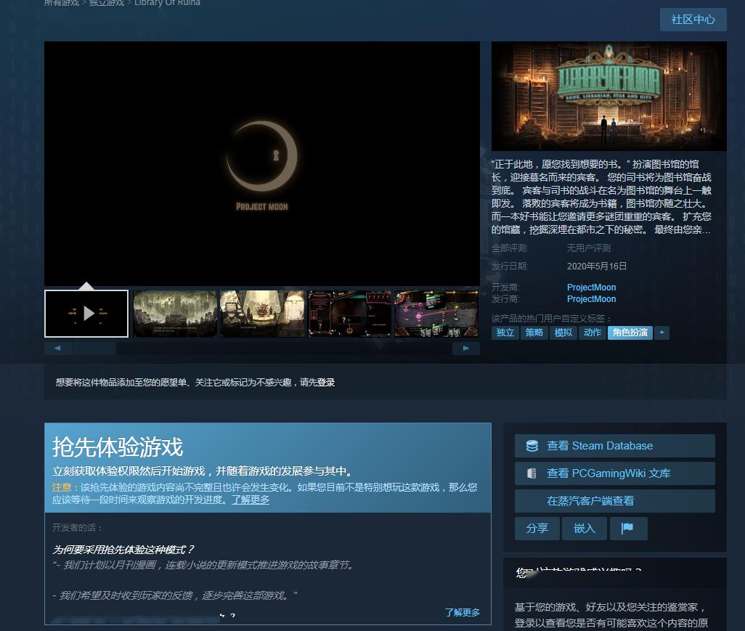Click the 嵌入 embed button
Image resolution: width=745 pixels, height=631 pixels.
point(584,529)
